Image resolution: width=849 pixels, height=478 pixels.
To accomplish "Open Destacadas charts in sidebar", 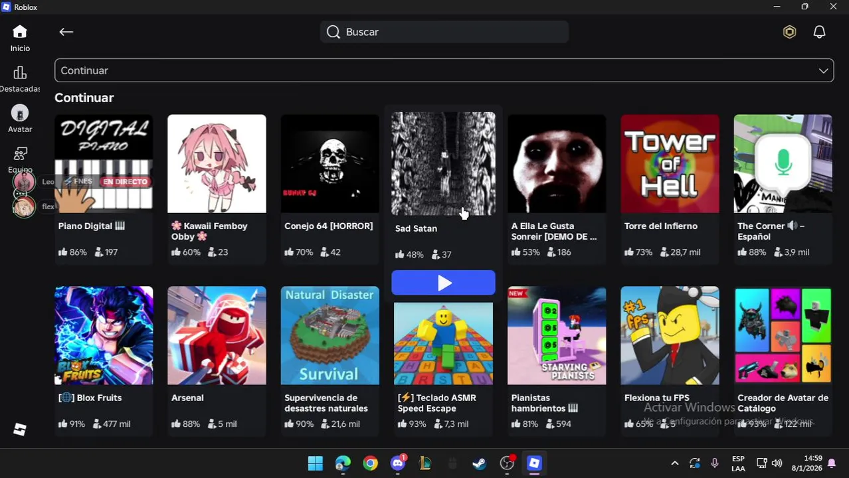I will [x=20, y=78].
